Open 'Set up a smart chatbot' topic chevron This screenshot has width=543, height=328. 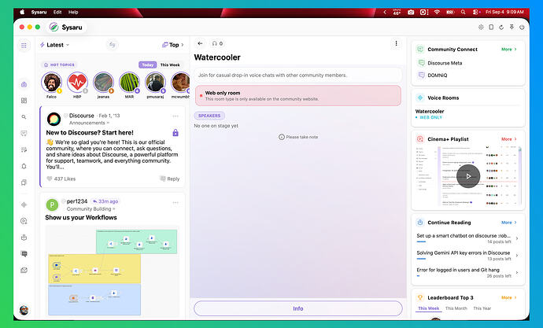517,238
